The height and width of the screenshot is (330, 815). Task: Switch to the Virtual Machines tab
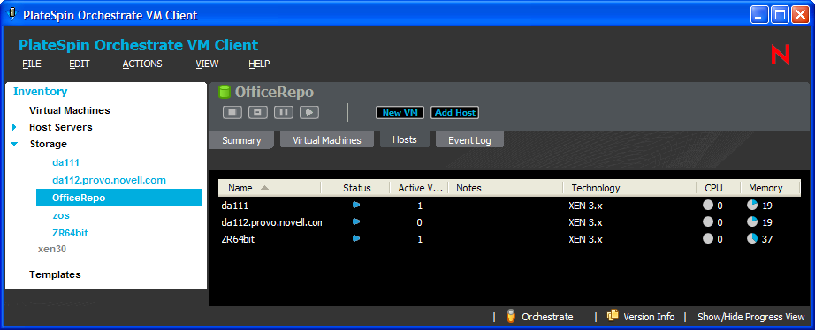[x=327, y=140]
